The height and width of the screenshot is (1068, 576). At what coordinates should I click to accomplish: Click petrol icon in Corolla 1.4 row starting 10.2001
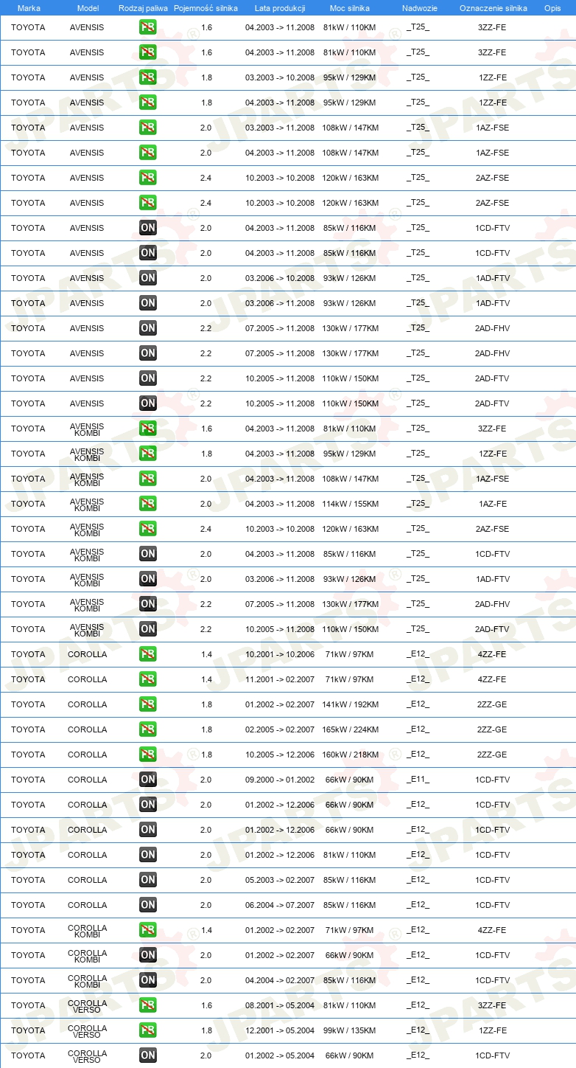148,654
